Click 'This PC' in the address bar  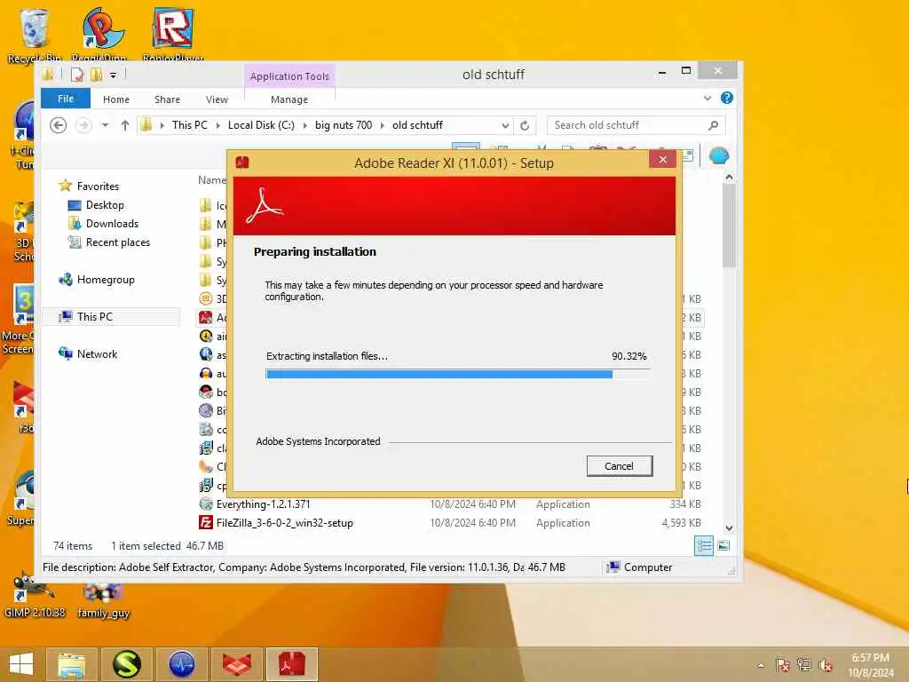(190, 125)
